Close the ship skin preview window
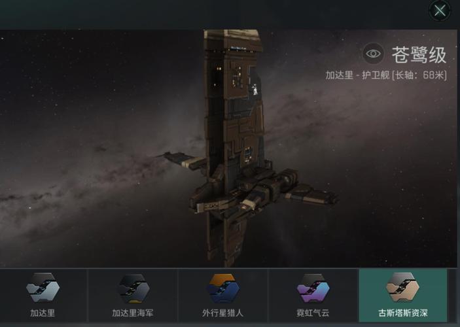 click(440, 11)
